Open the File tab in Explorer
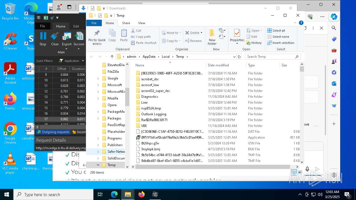The width and height of the screenshot is (356, 200). pyautogui.click(x=94, y=23)
